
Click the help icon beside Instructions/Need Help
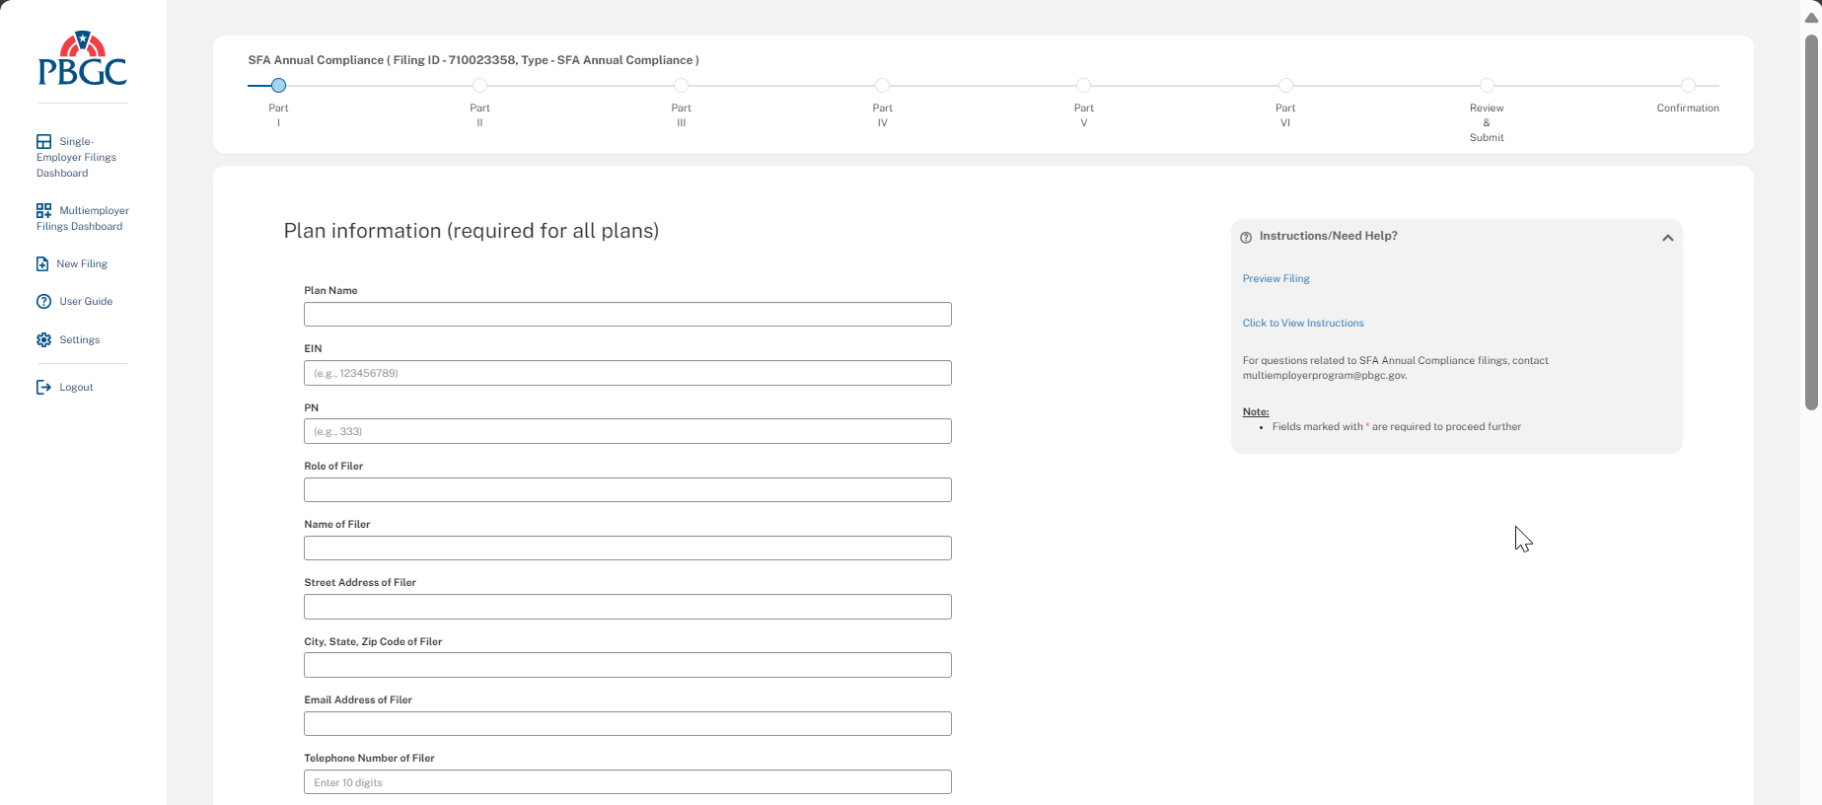click(1246, 237)
